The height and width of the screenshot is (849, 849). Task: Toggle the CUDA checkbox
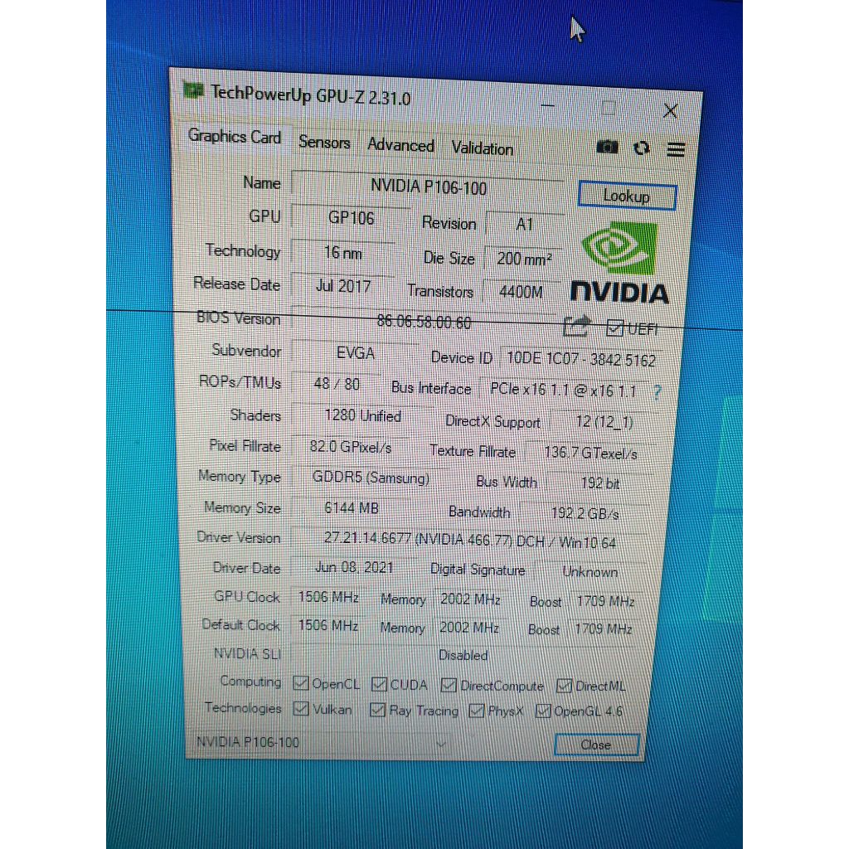pos(379,684)
